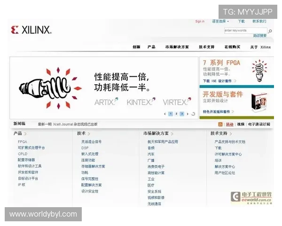
Task: Open 创新 in main navigation
Action: (x=136, y=47)
